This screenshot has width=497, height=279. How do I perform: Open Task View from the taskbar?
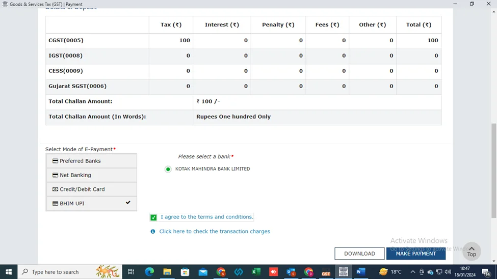pyautogui.click(x=130, y=272)
